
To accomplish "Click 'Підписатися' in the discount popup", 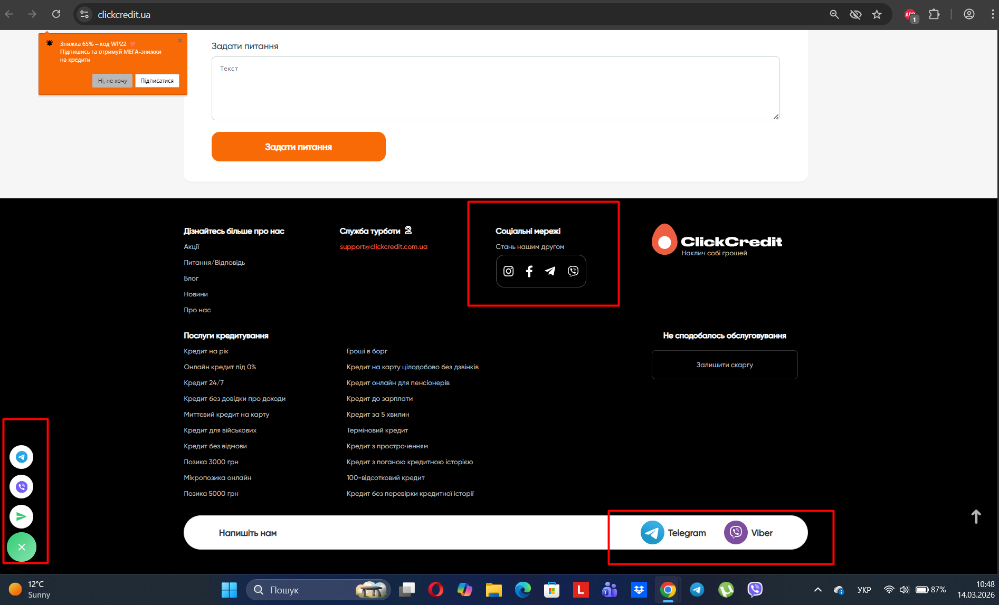I will [157, 81].
